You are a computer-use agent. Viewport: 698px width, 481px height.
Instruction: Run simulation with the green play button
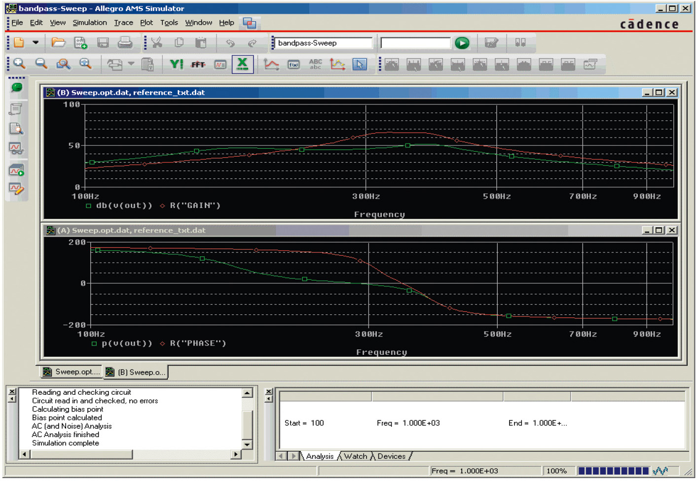[x=462, y=43]
